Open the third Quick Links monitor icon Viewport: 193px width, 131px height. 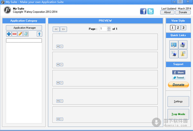[174, 54]
